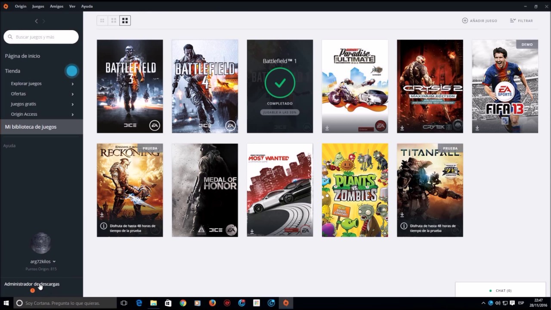
Task: Click download icon on Crysis 2 tile
Action: pyautogui.click(x=402, y=128)
